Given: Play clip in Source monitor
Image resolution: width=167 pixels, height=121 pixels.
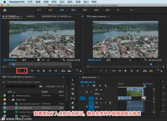Looking at the screenshot, I should click(x=44, y=71).
